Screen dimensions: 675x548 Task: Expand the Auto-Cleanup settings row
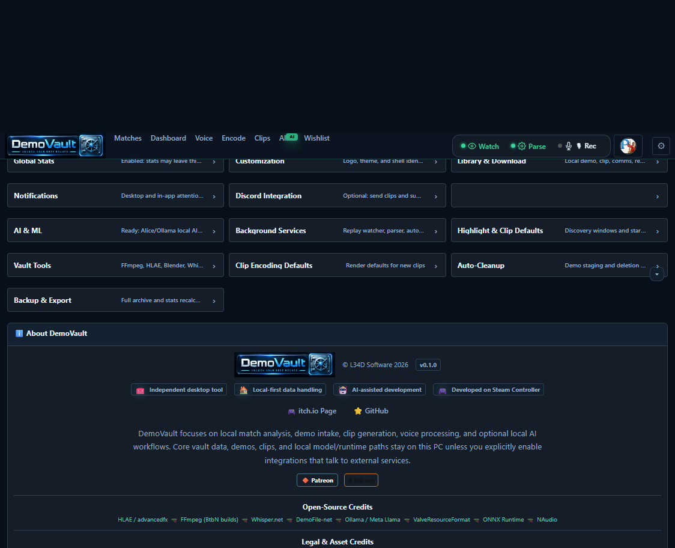coord(559,266)
